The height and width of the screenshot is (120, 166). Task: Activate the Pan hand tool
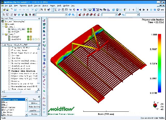[x=63, y=10]
